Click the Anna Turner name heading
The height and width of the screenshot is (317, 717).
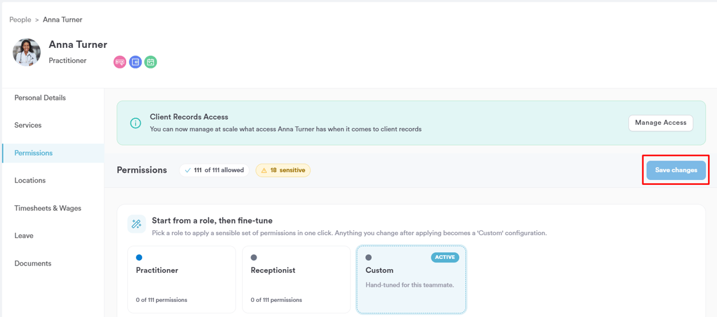[x=78, y=45]
